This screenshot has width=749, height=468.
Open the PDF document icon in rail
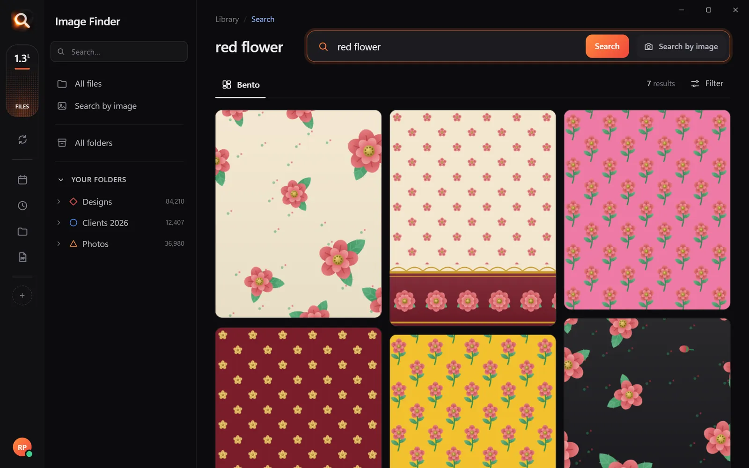pyautogui.click(x=22, y=257)
